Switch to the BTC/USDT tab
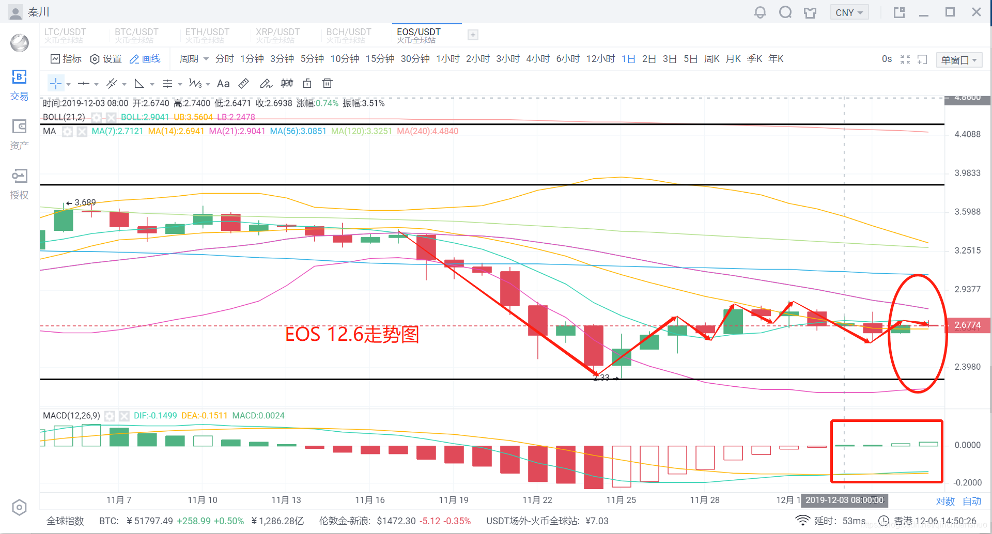This screenshot has width=992, height=534. [x=136, y=36]
